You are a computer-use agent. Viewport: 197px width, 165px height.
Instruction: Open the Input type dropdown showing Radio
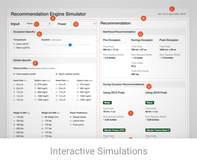coord(38,24)
